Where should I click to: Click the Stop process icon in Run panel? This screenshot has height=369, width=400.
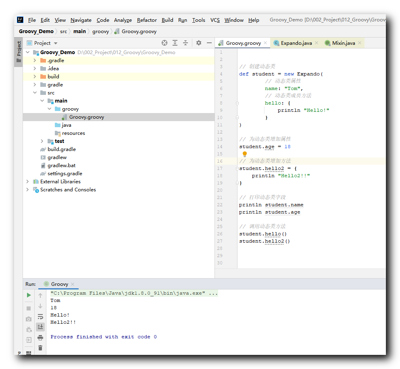[29, 308]
